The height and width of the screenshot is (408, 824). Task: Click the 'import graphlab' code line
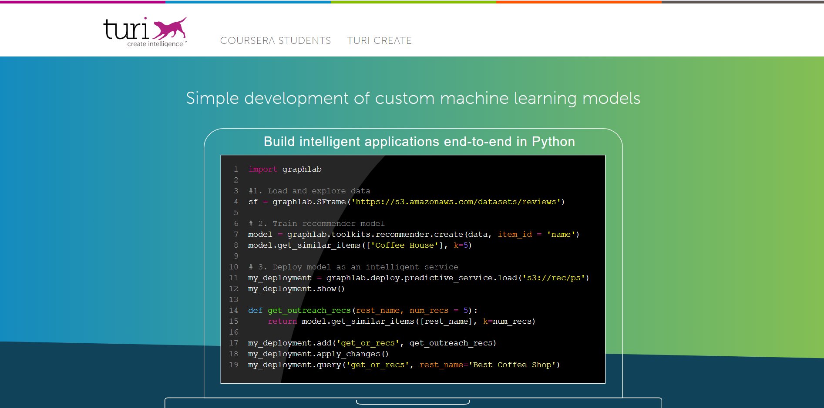tap(285, 169)
